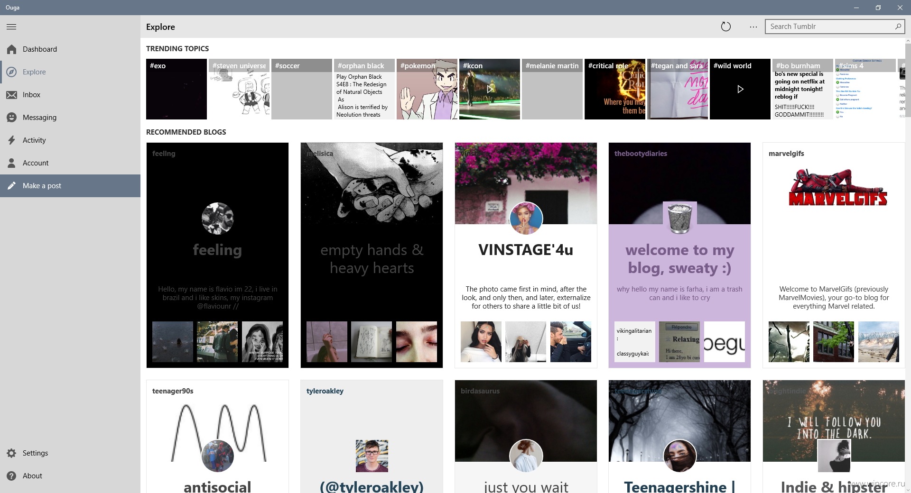Open the VINSTAGE'4u blog avatar
Screen dimensions: 911x493
(526, 219)
